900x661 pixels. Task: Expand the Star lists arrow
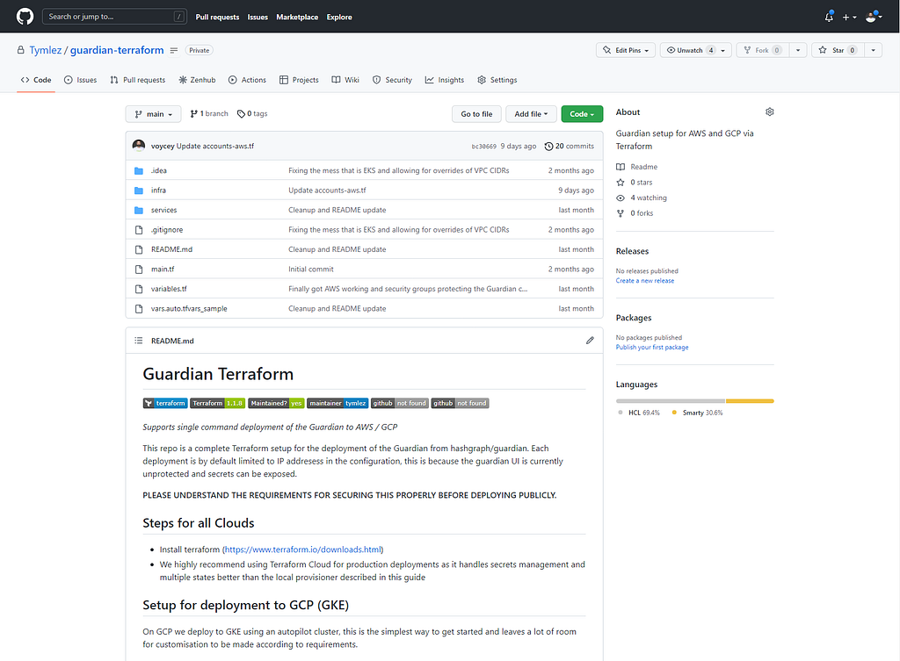(x=873, y=50)
